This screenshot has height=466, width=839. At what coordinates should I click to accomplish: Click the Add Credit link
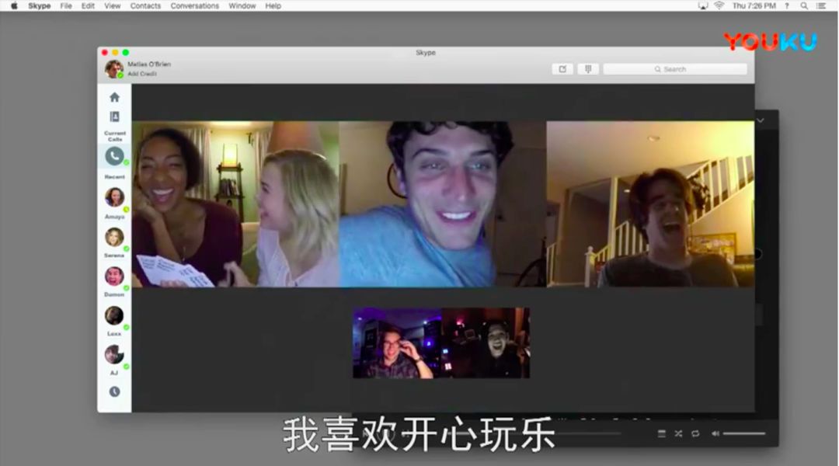click(x=142, y=74)
